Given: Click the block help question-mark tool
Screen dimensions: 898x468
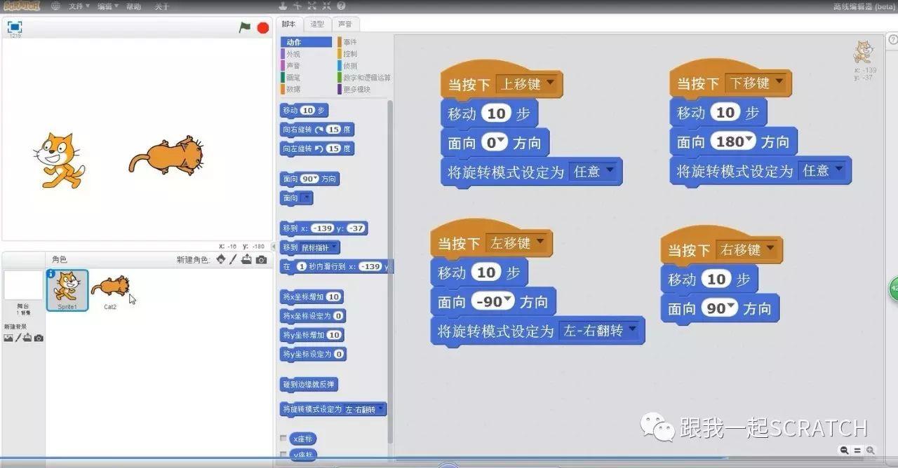Looking at the screenshot, I should click(340, 6).
